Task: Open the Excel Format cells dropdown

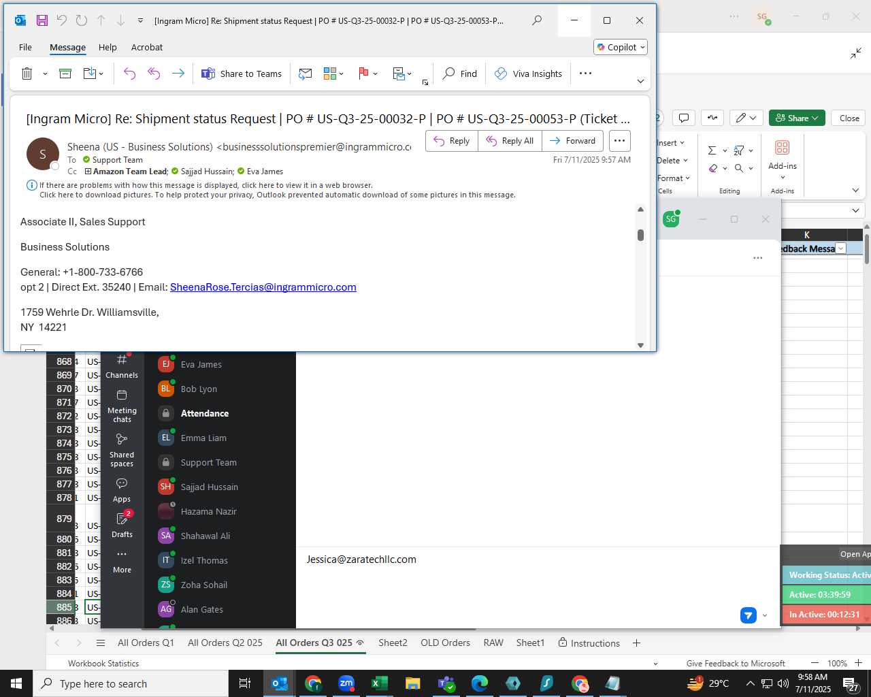Action: (x=674, y=178)
